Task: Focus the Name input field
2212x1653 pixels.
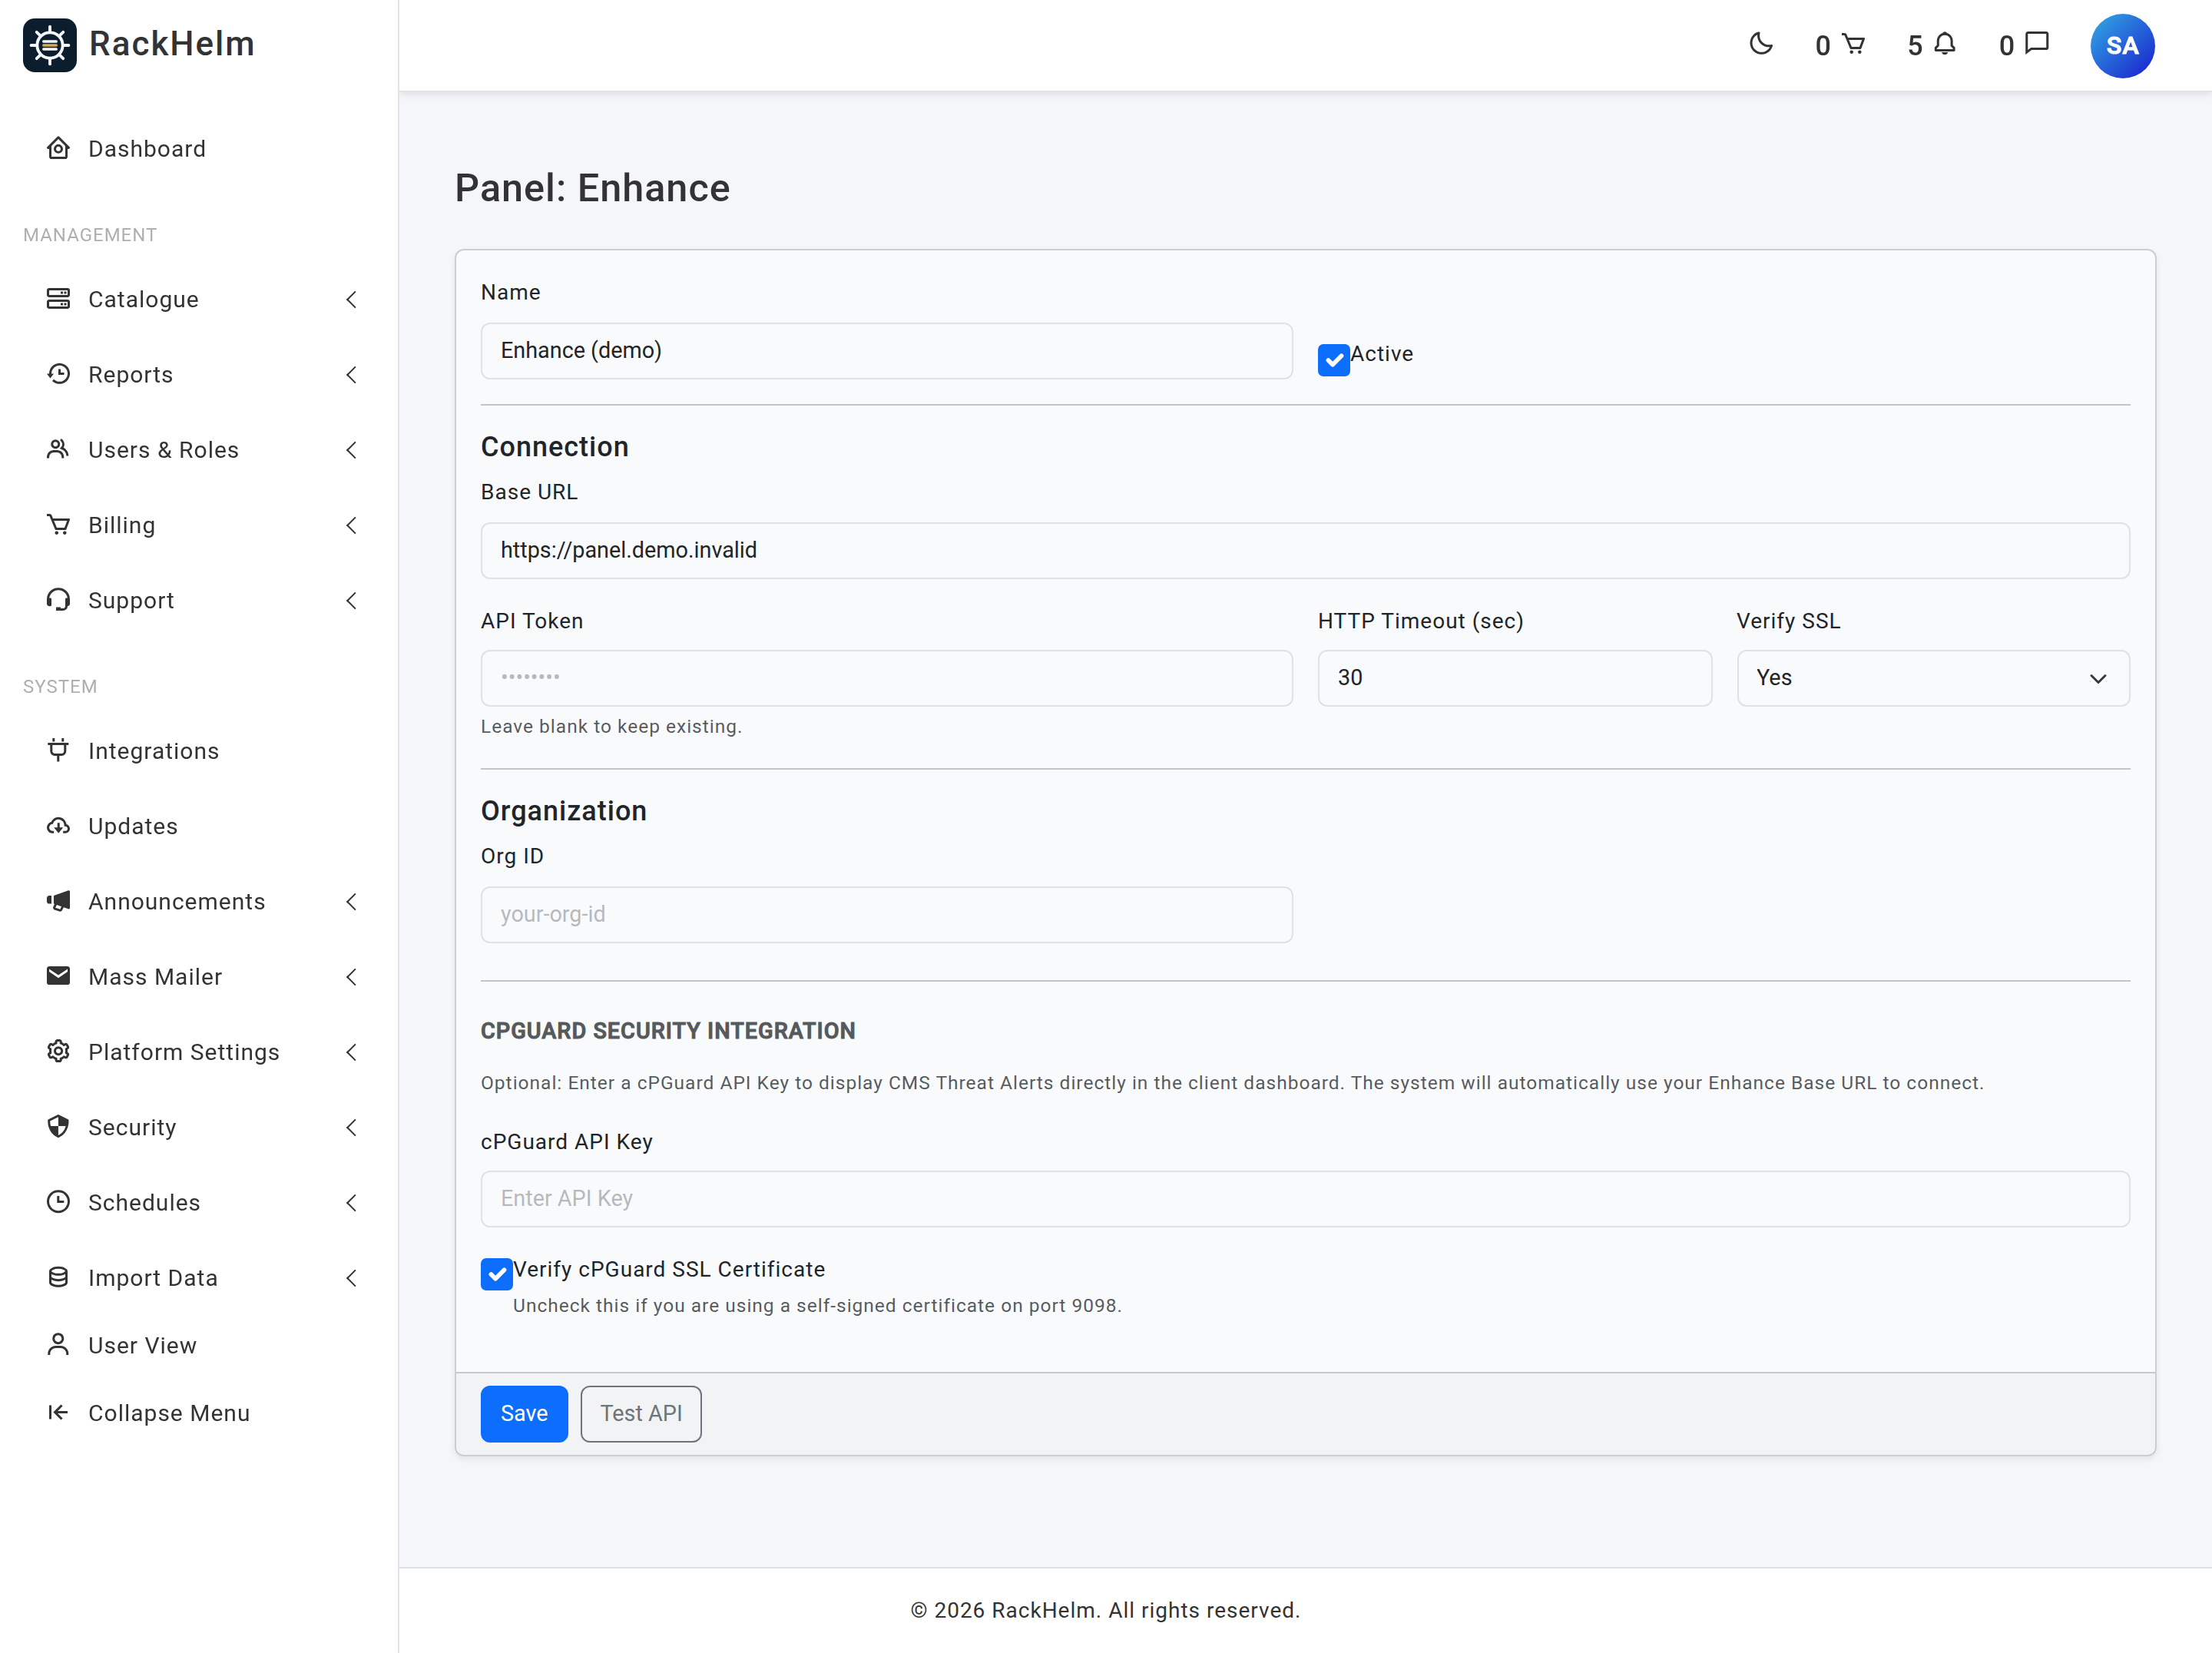Action: point(886,351)
